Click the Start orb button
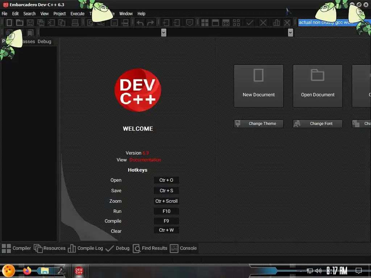The height and width of the screenshot is (278, 371). tap(9, 271)
